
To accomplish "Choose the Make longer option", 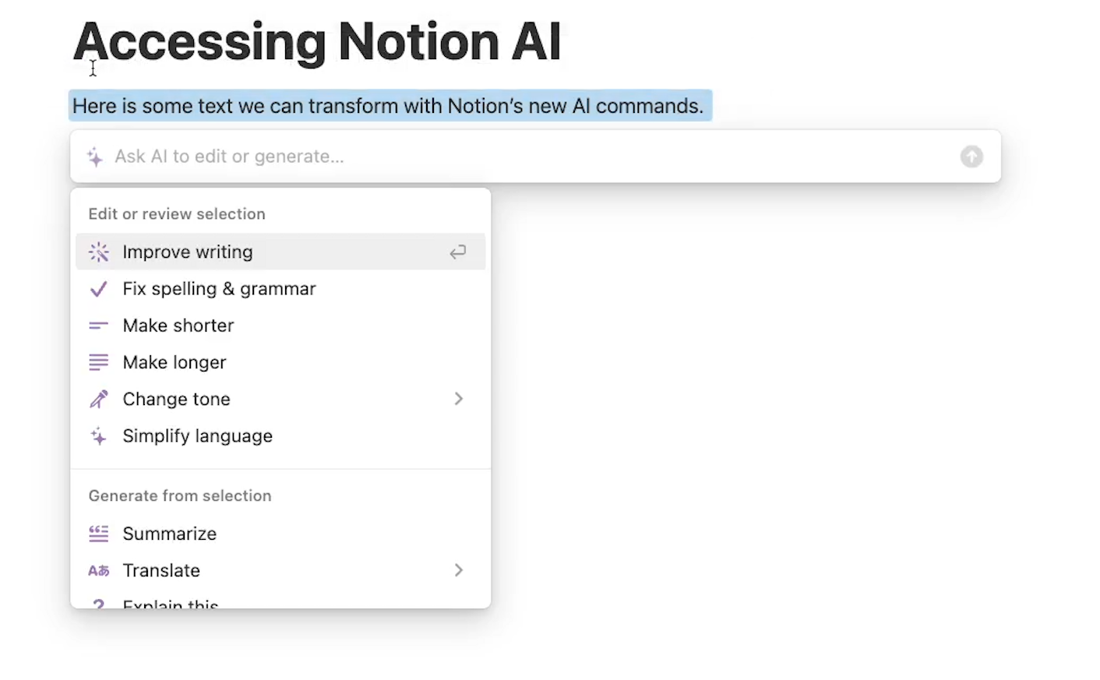I will pos(175,361).
